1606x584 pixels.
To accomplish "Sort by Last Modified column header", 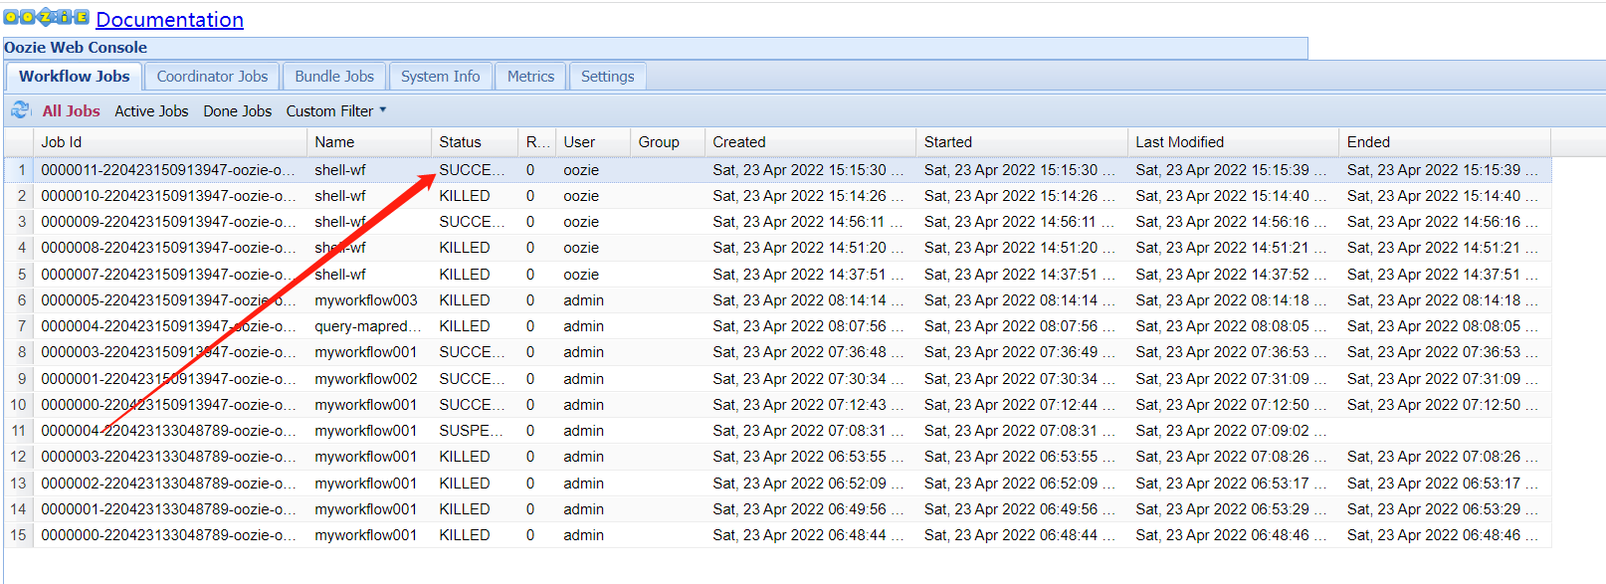I will tap(1234, 142).
